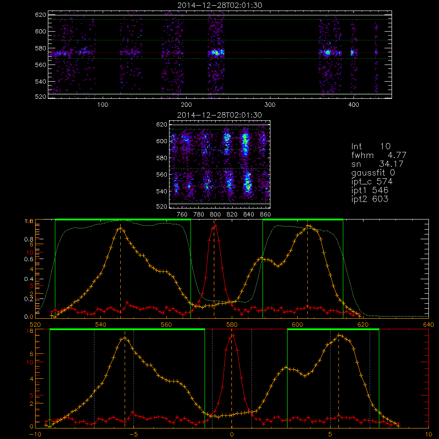This screenshot has width=439, height=439.
Task: Click x-axis tick 600 on third profile plot
Action: point(297,325)
